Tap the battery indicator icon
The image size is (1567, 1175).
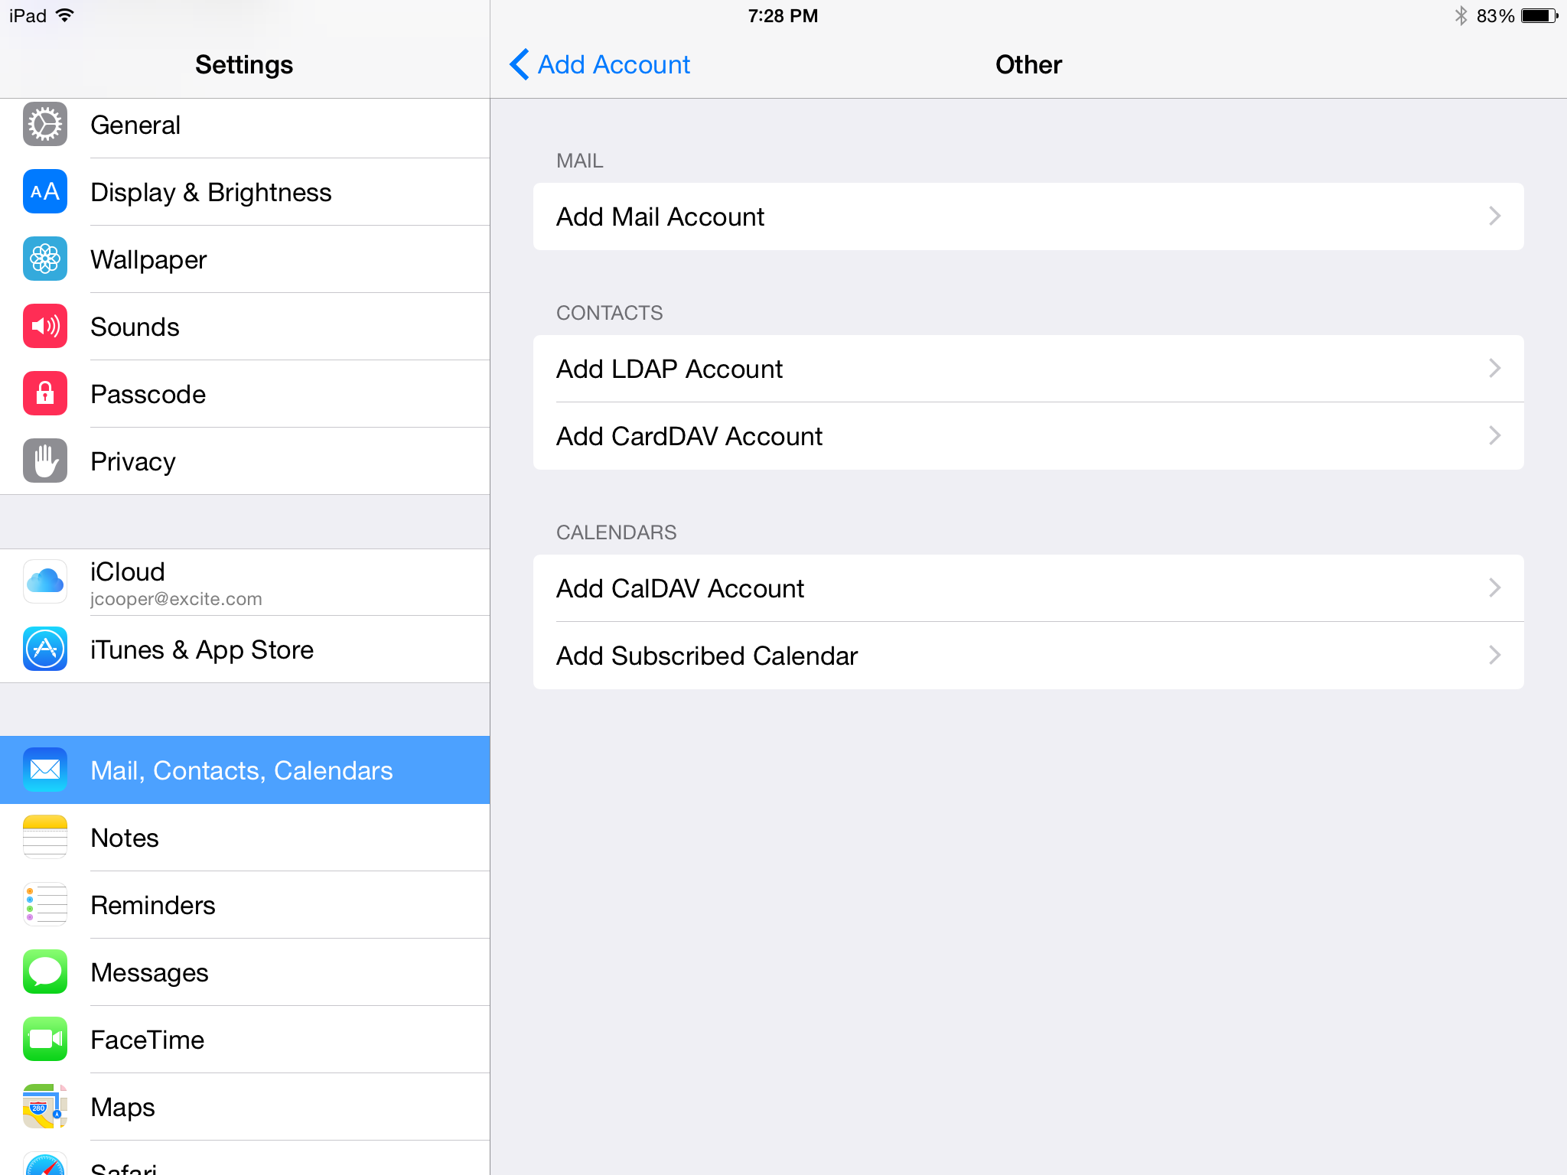1539,15
